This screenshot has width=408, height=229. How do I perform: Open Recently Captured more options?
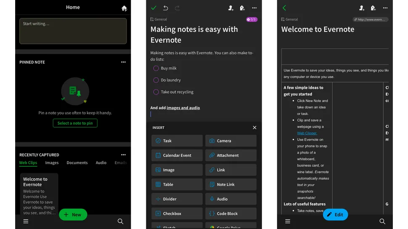point(123,155)
